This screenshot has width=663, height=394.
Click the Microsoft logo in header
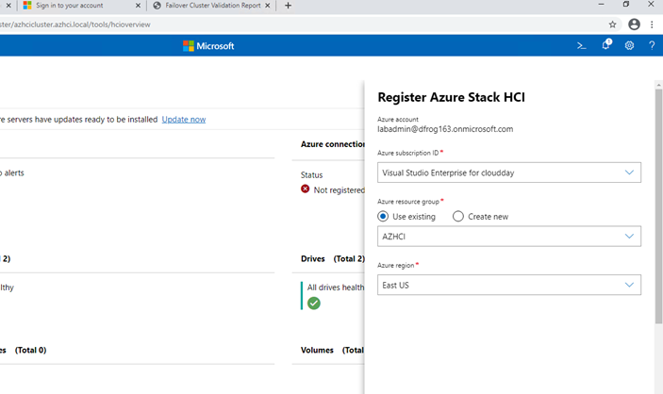(208, 45)
